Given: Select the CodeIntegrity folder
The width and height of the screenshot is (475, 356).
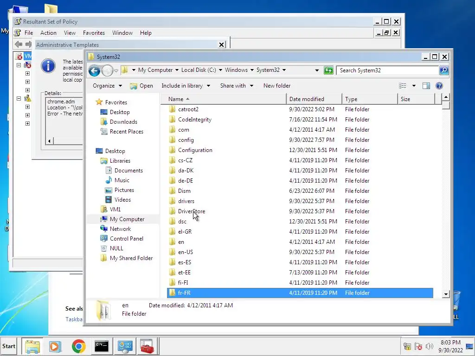Looking at the screenshot, I should 195,120.
